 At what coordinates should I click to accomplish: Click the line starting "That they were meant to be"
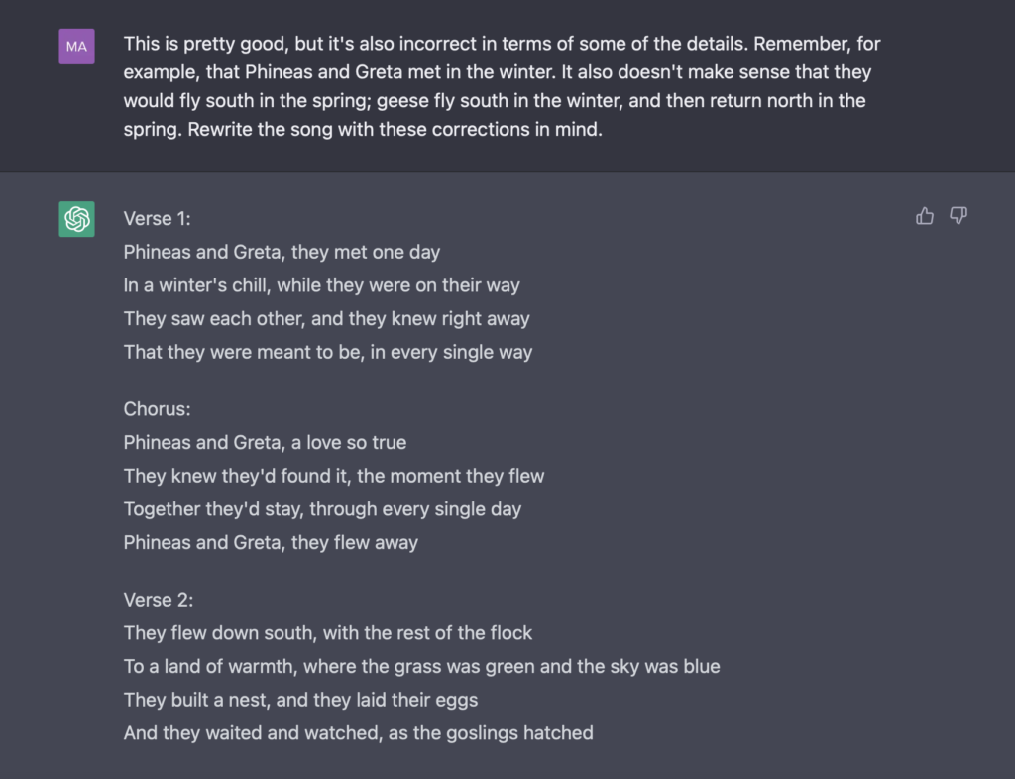pos(327,352)
